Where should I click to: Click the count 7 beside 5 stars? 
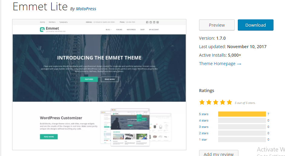(x=268, y=114)
